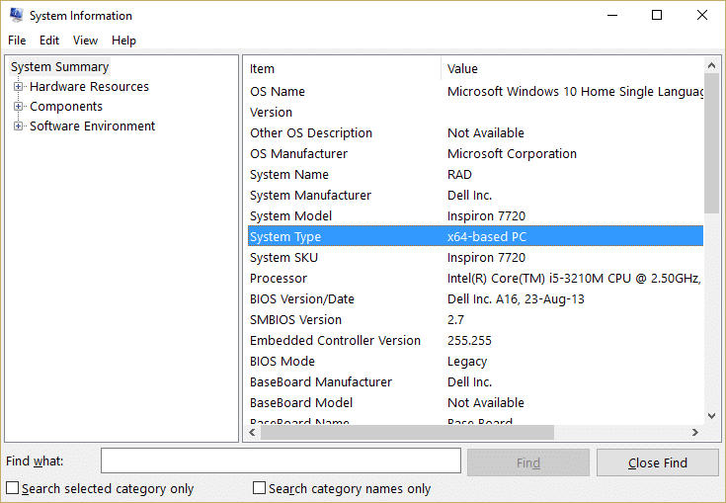Enable Search category names only checkbox

point(259,488)
